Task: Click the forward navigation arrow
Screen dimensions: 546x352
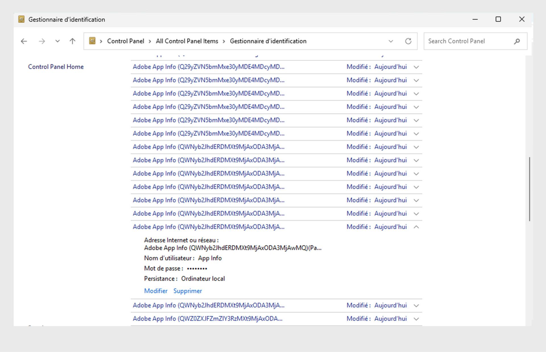Action: [42, 41]
